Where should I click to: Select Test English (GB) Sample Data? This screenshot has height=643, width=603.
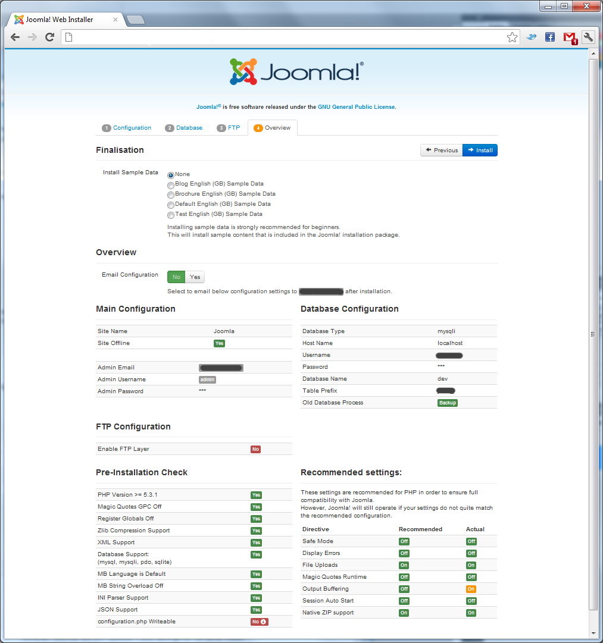tap(171, 215)
